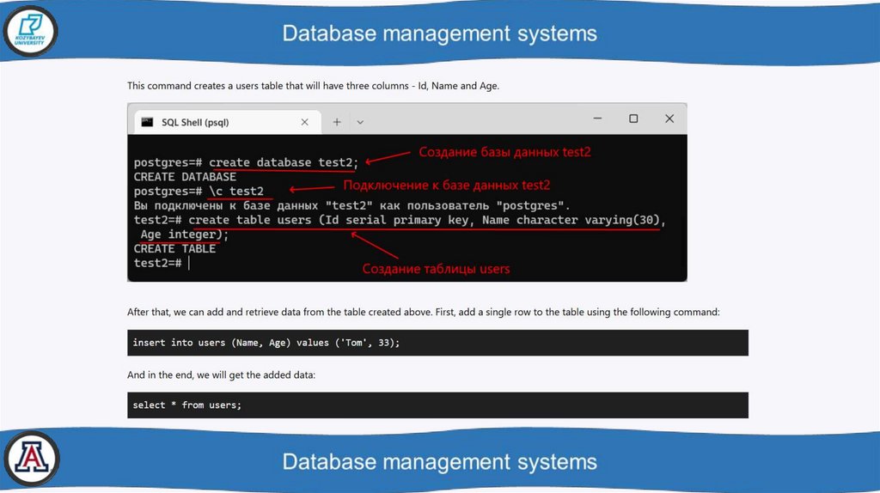Click the 'This command creates a users table' sentence

pyautogui.click(x=313, y=86)
